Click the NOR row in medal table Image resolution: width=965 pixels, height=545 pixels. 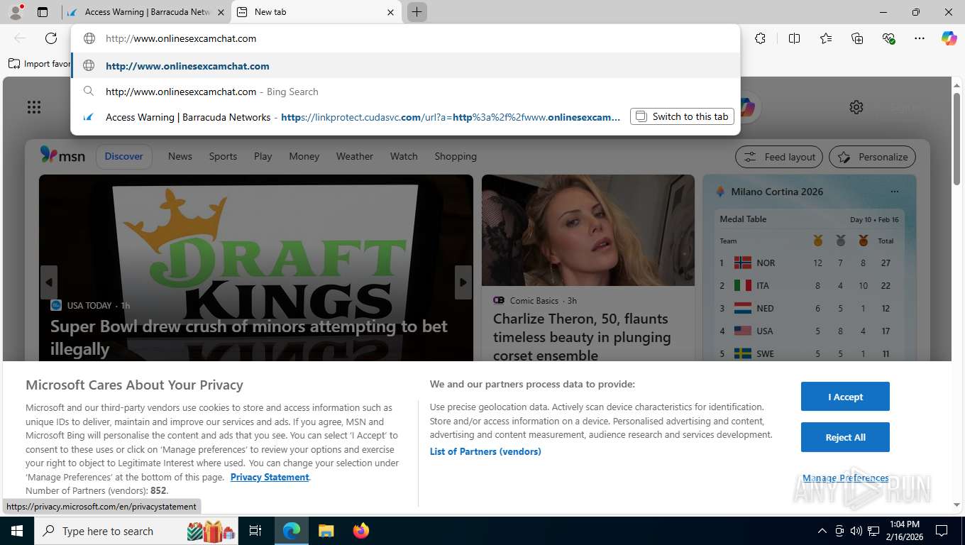point(809,263)
